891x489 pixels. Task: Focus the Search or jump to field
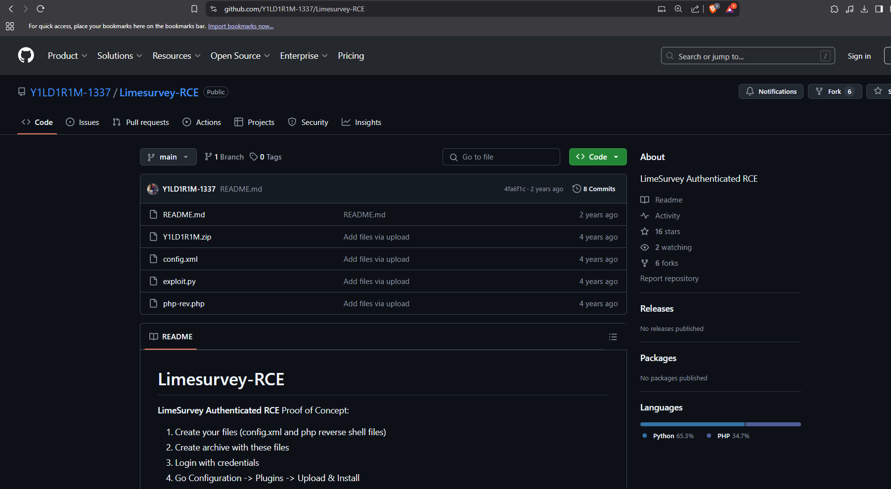point(748,56)
